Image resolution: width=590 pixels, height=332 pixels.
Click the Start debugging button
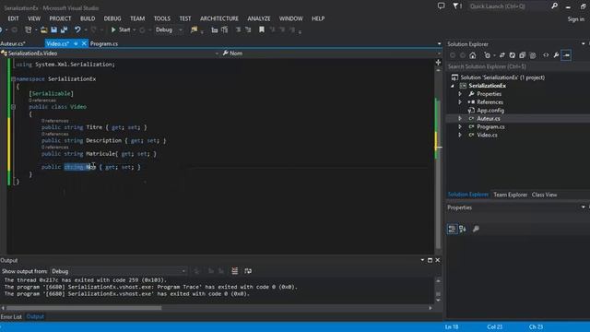point(121,30)
